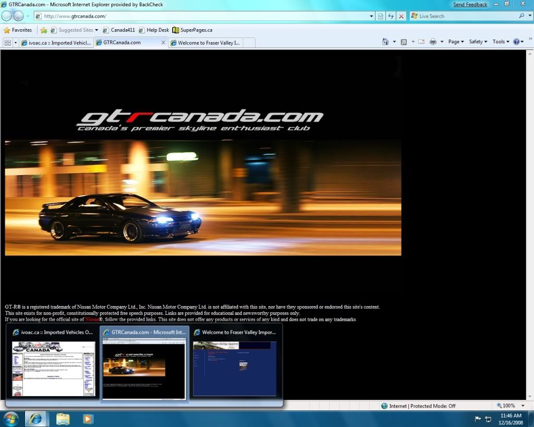Click the Windows Start orb
Image resolution: width=534 pixels, height=427 pixels.
pos(11,419)
